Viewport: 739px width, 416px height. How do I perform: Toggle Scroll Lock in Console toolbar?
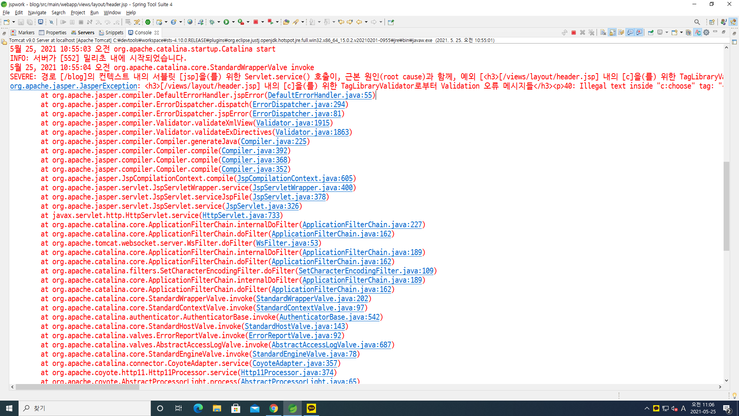[612, 32]
